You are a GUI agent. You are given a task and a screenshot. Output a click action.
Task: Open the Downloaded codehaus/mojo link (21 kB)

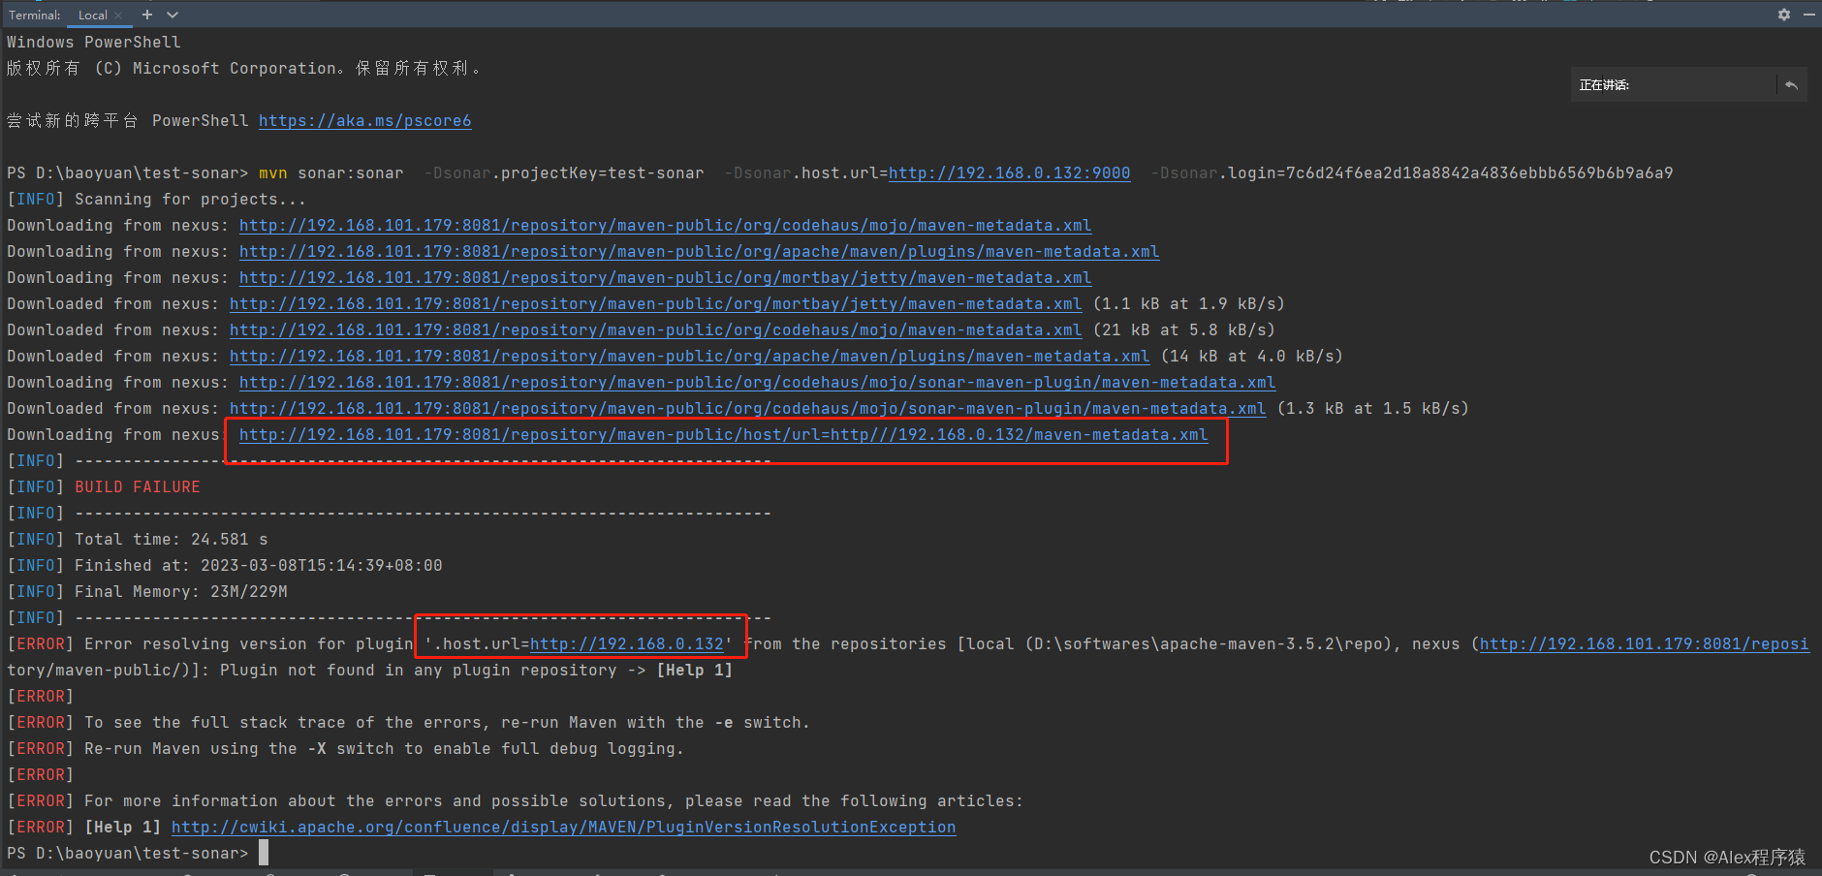pyautogui.click(x=655, y=329)
